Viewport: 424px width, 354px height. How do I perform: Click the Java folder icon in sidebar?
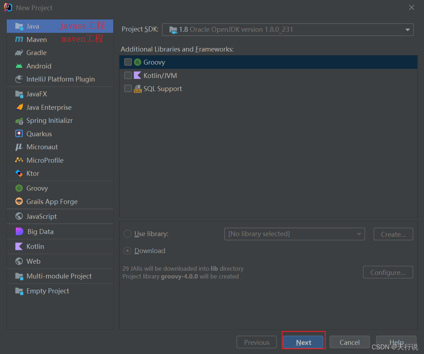(19, 26)
